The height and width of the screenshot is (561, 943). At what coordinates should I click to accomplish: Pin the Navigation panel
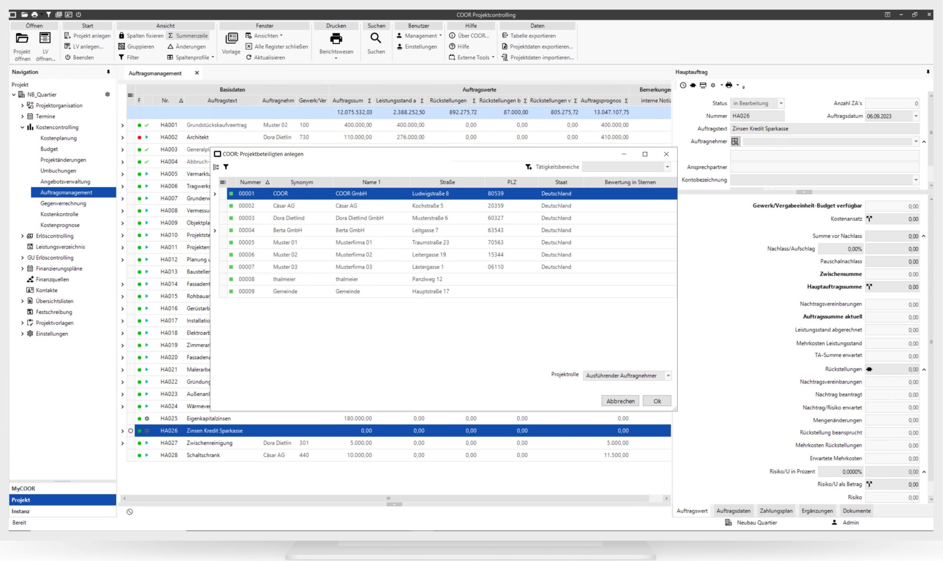click(x=108, y=72)
